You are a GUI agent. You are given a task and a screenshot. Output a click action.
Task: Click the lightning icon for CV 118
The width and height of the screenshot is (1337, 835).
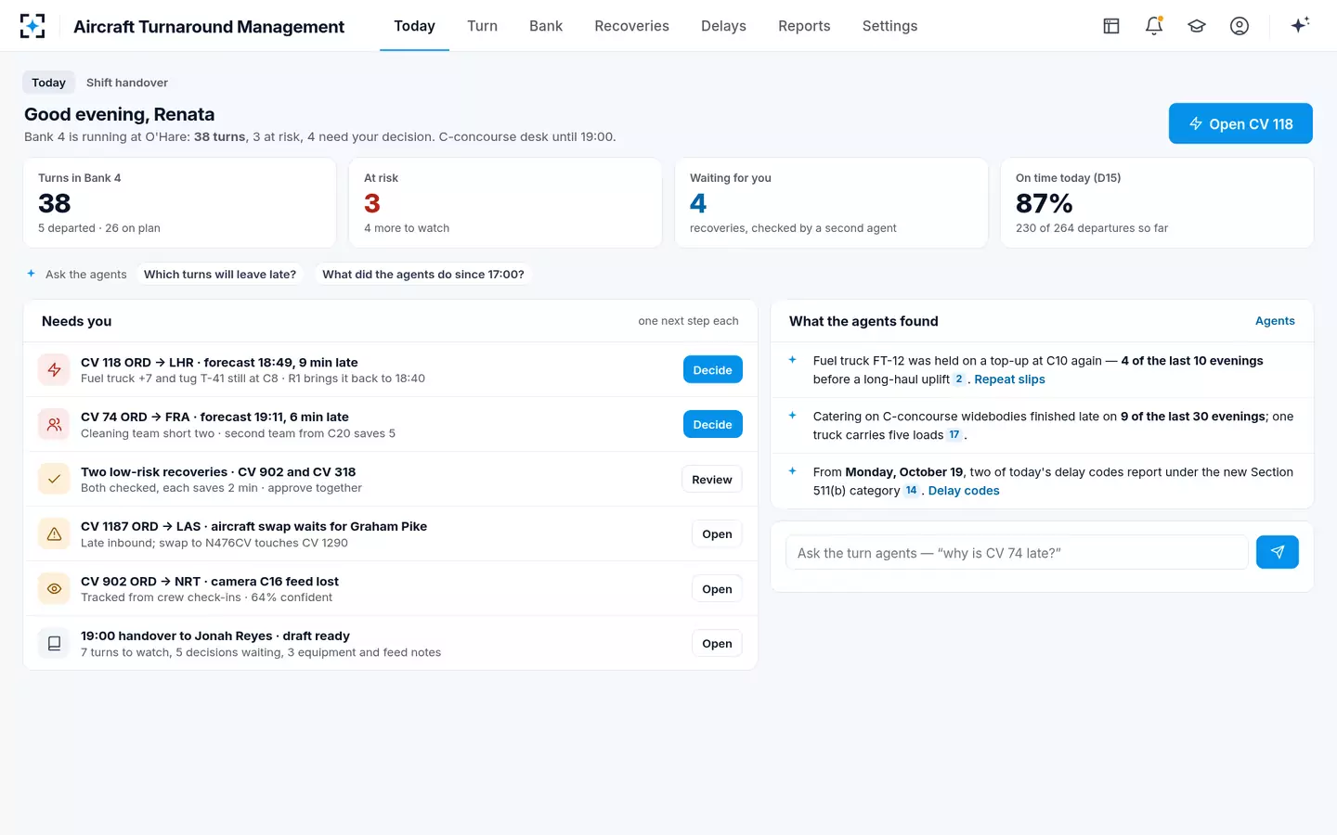tap(55, 370)
